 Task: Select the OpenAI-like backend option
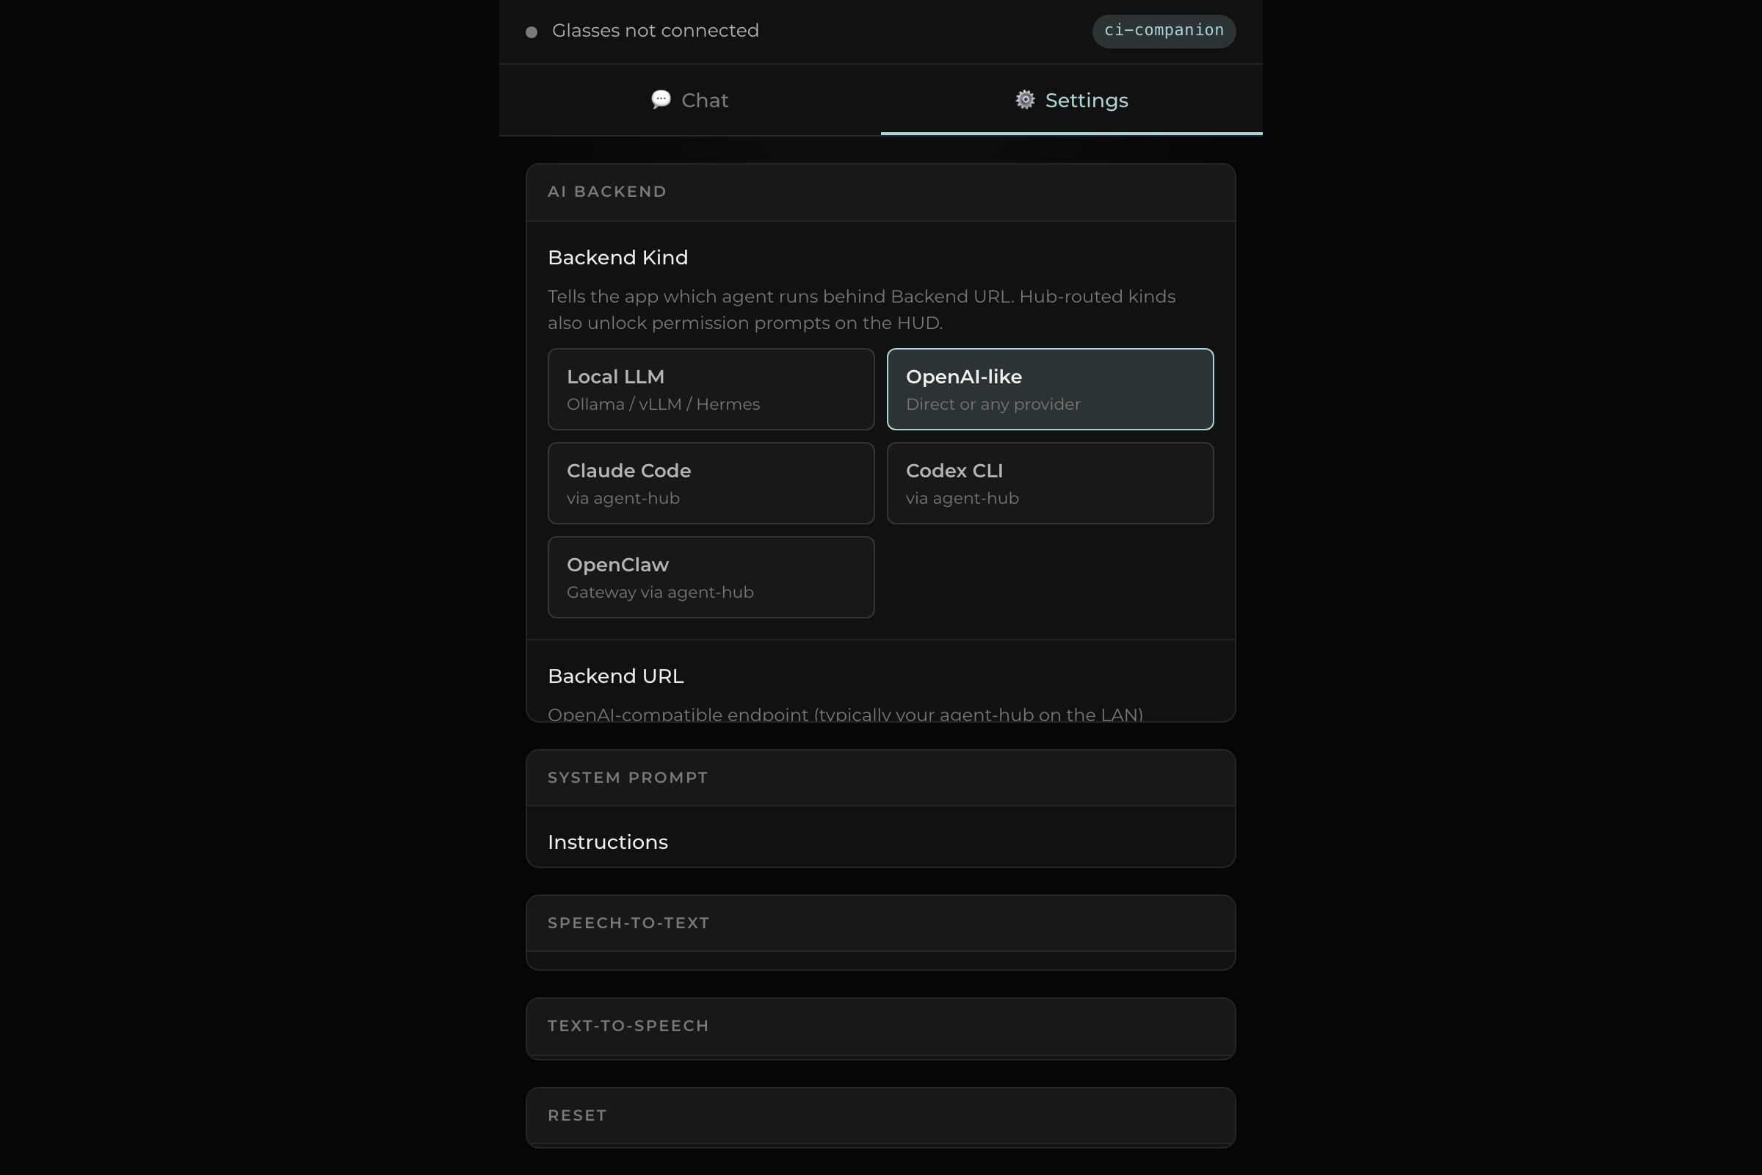pyautogui.click(x=1051, y=389)
